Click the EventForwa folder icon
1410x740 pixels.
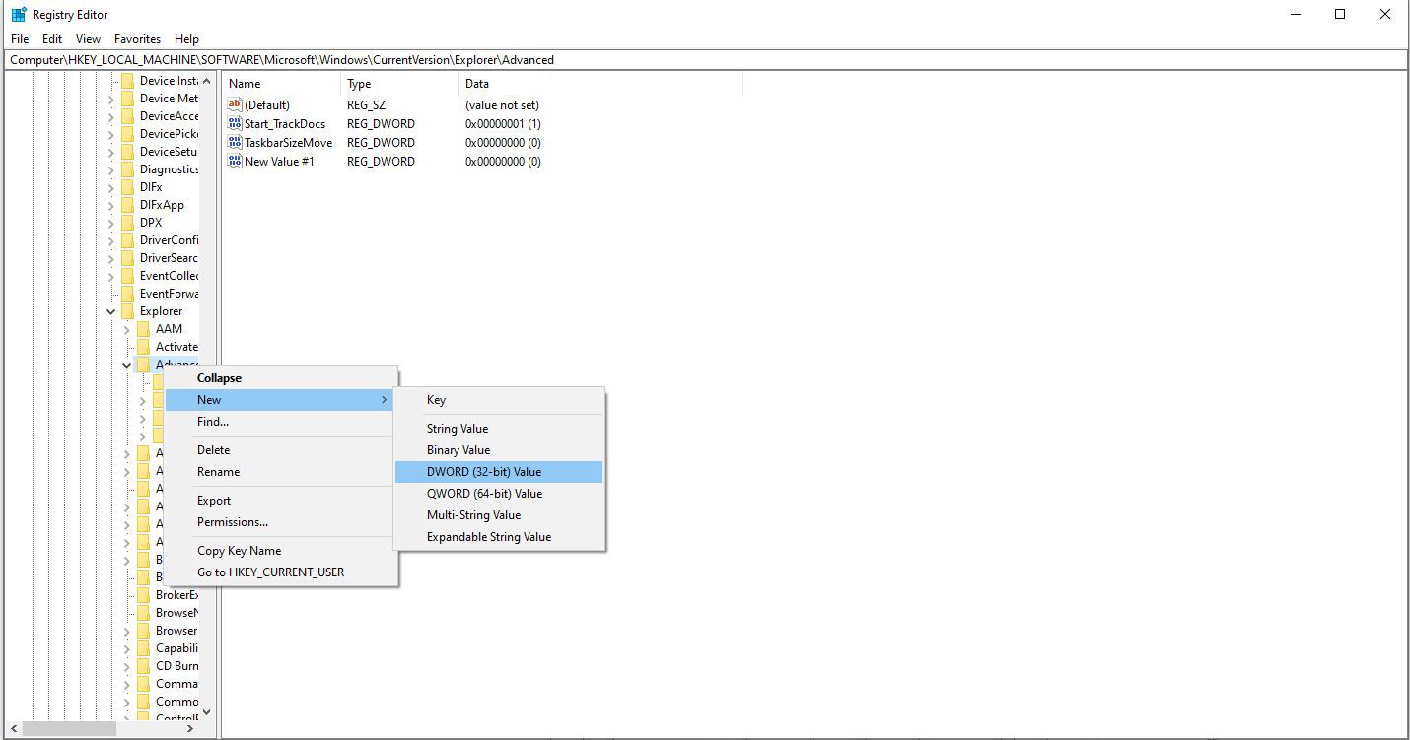pos(127,294)
